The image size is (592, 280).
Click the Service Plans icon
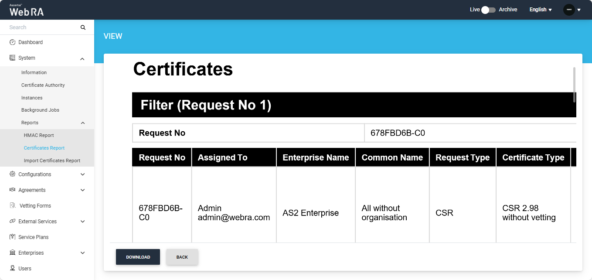pyautogui.click(x=12, y=237)
